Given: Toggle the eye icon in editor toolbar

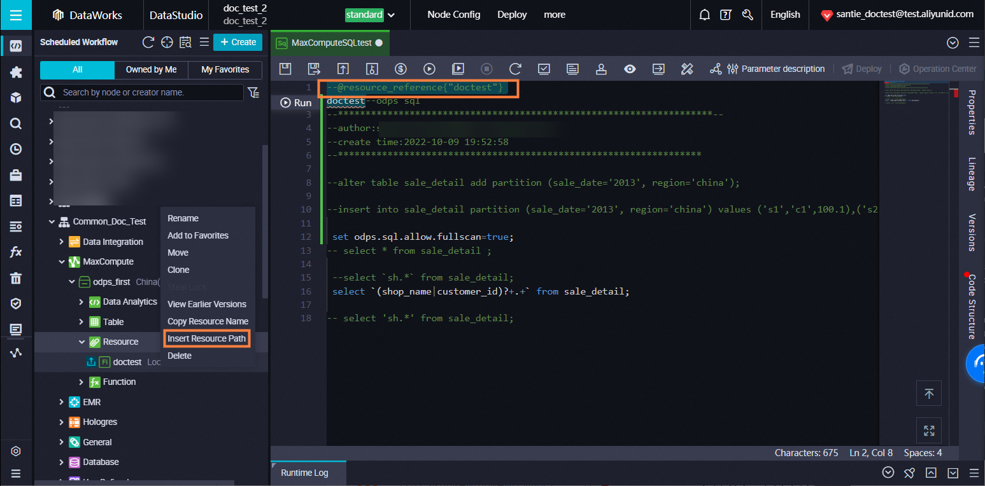Looking at the screenshot, I should click(630, 69).
